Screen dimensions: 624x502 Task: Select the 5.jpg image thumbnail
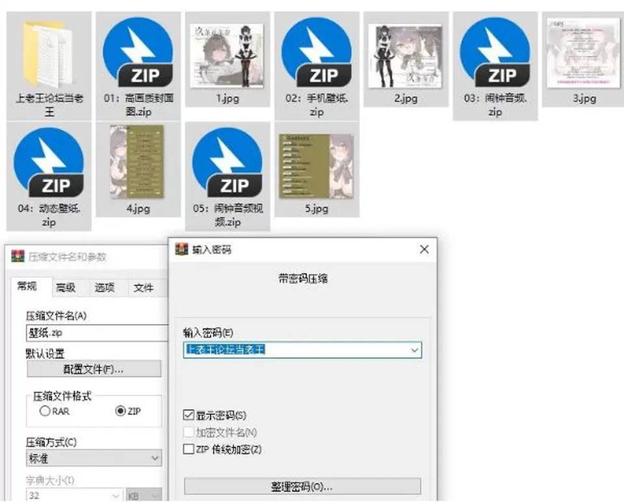tap(317, 166)
